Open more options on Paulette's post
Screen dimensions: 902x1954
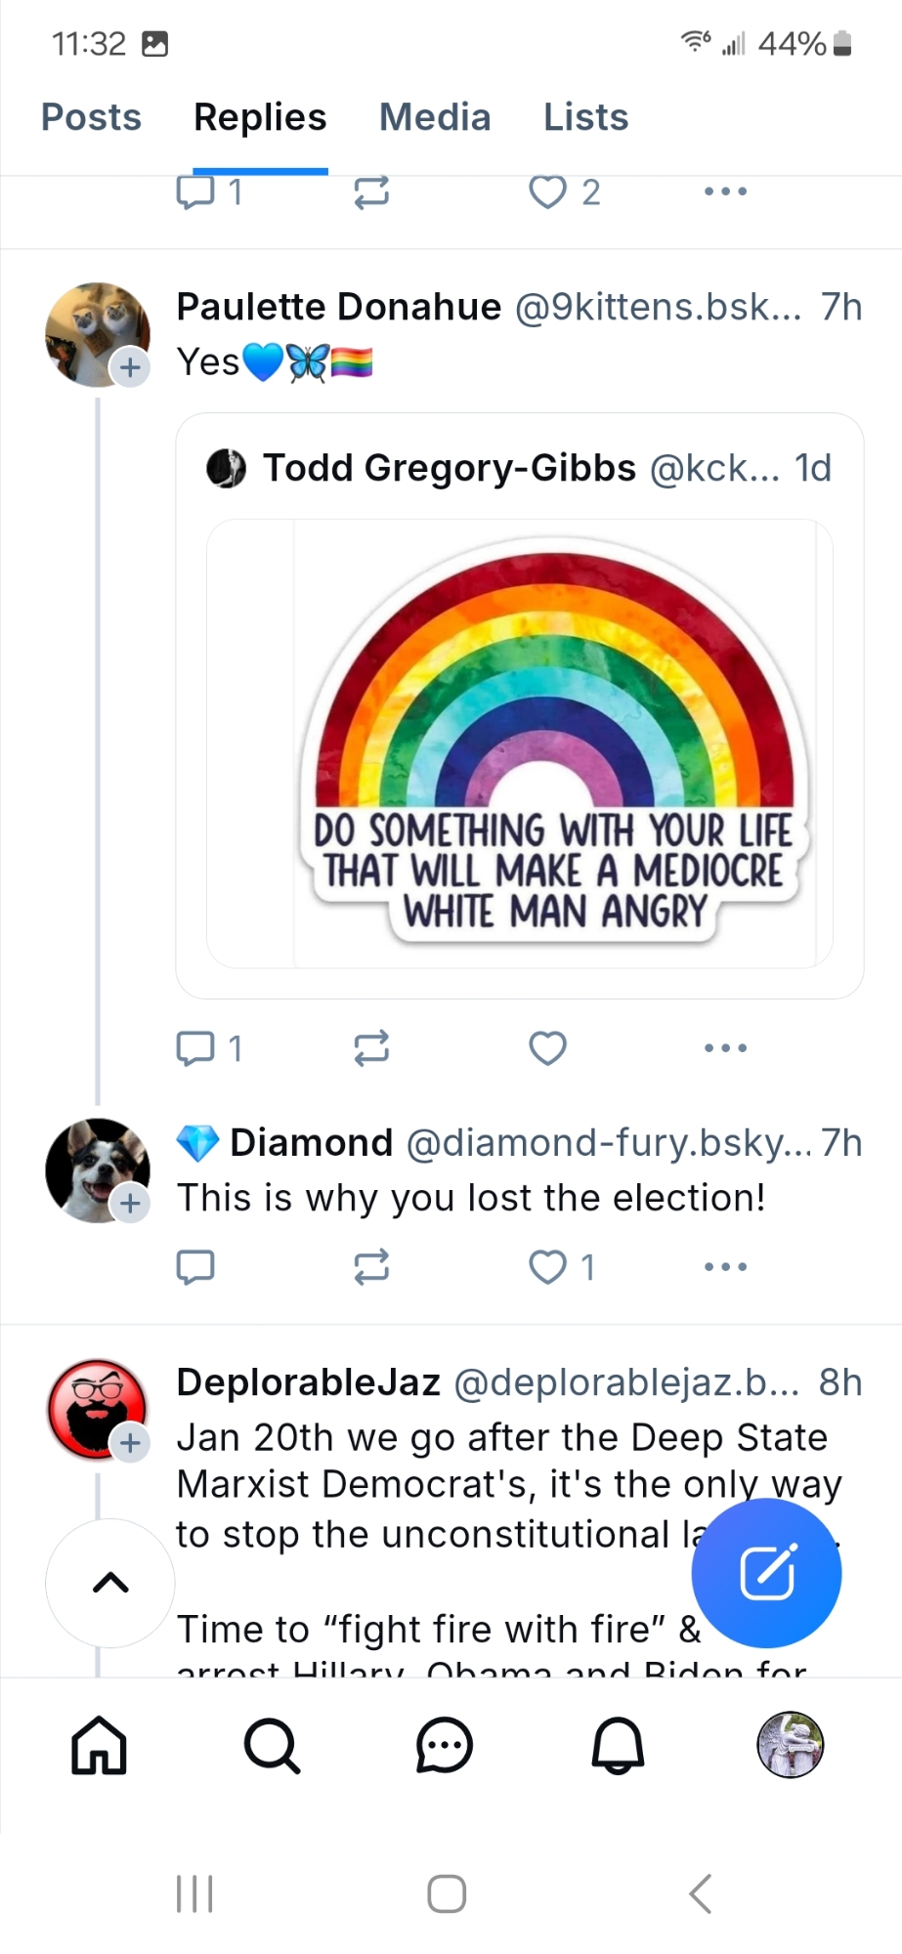tap(725, 1048)
